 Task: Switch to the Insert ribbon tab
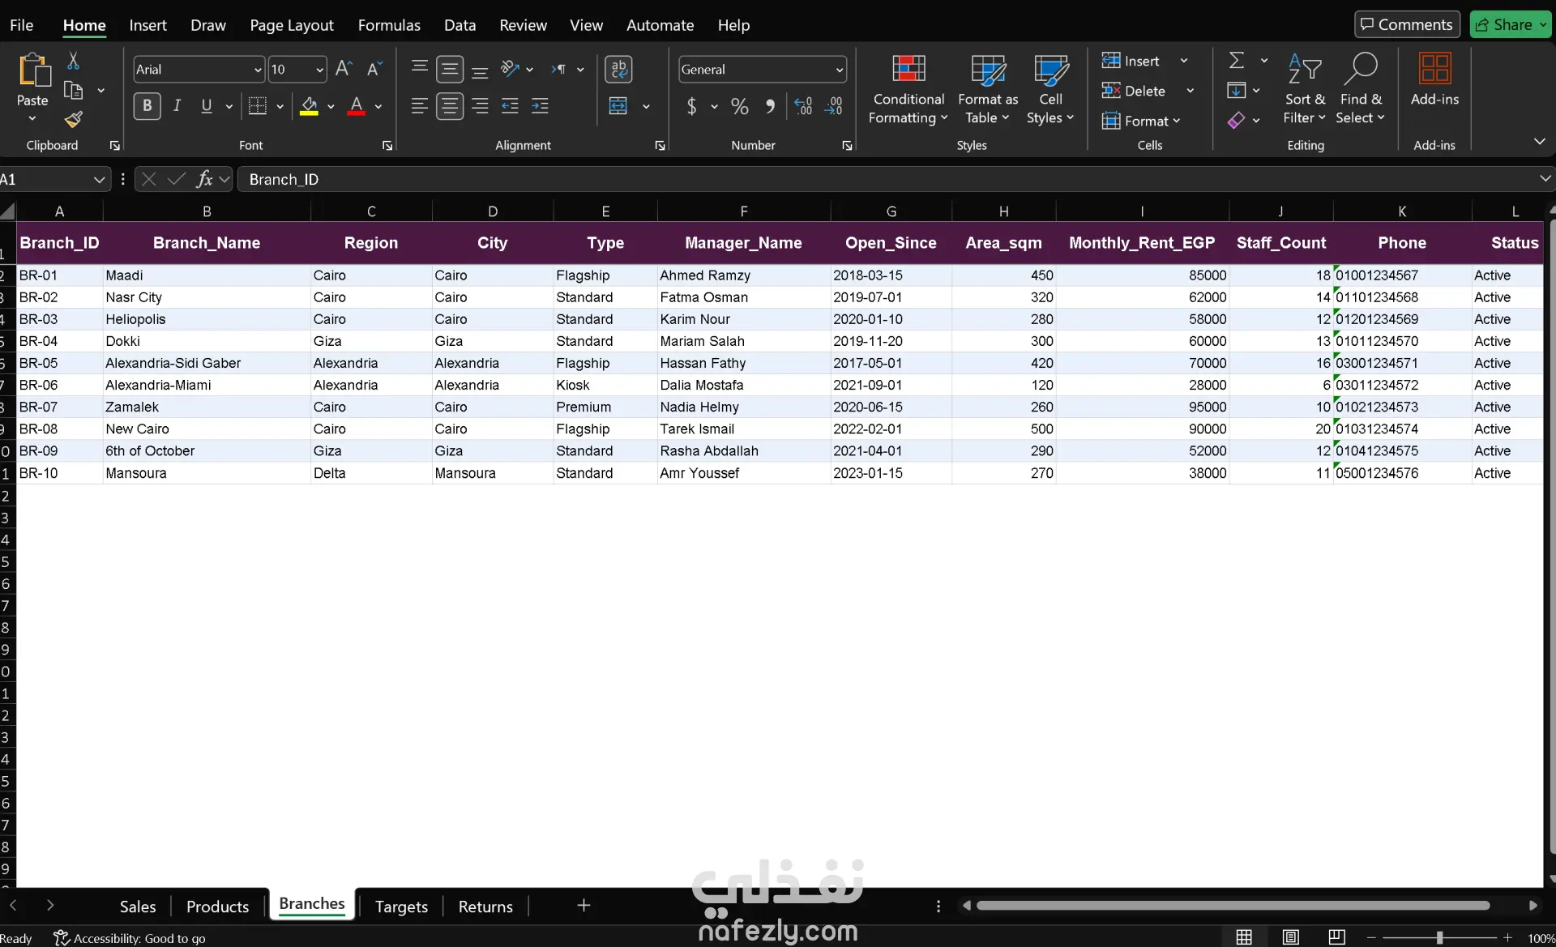(x=148, y=25)
